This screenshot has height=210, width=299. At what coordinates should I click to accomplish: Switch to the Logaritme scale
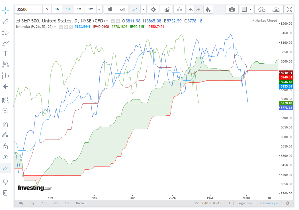pos(245,203)
